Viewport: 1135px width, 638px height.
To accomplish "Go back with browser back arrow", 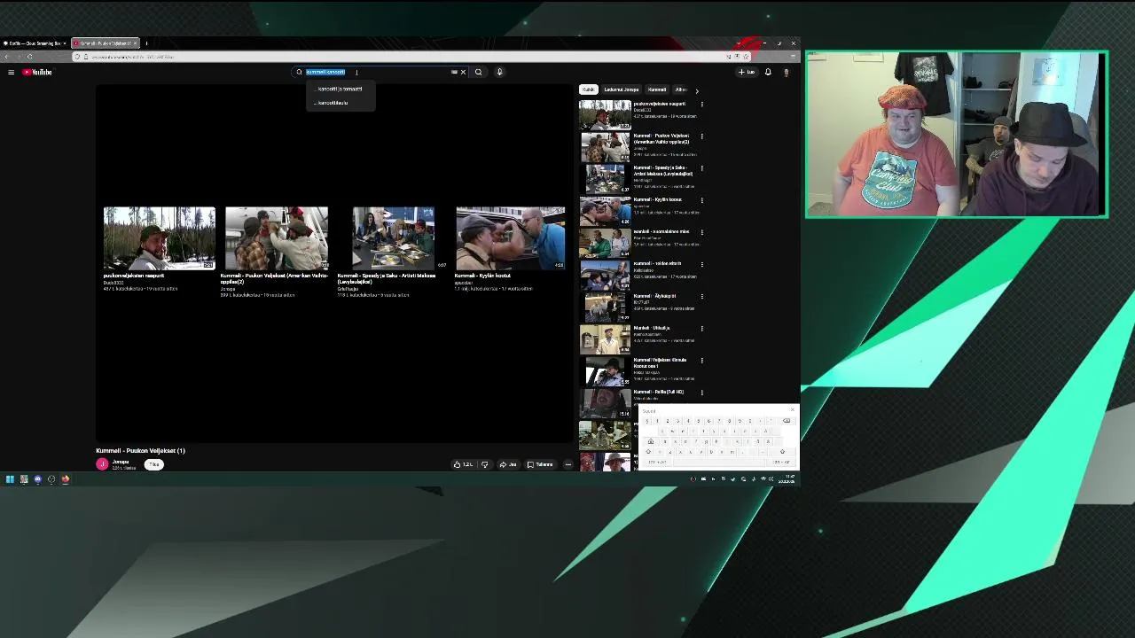I will (7, 57).
